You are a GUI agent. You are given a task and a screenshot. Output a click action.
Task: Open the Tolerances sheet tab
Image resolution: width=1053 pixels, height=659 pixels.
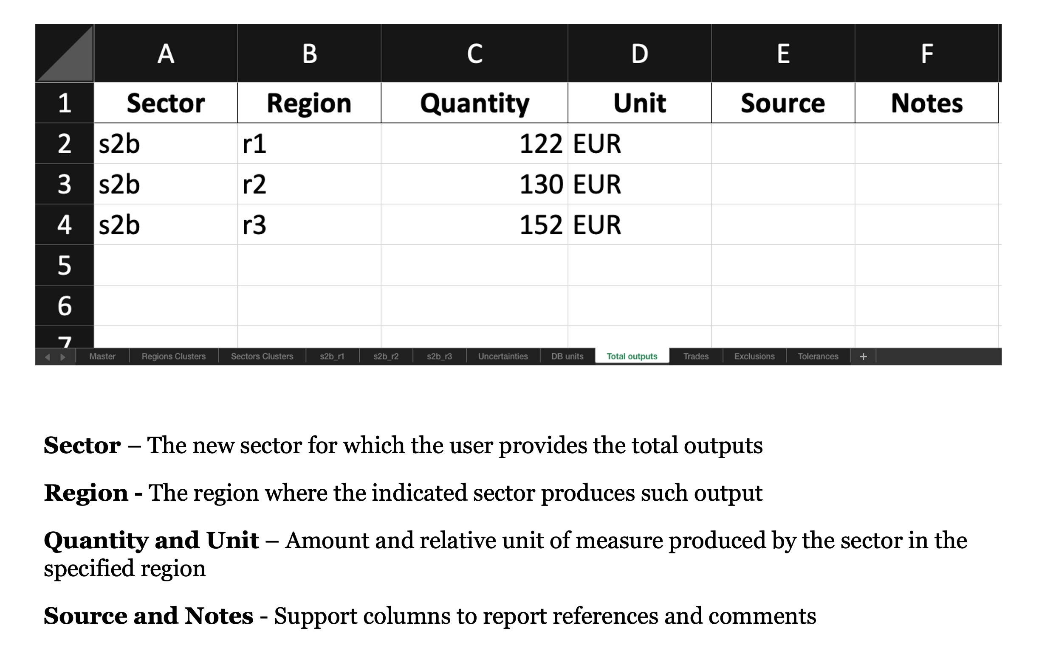click(x=818, y=356)
